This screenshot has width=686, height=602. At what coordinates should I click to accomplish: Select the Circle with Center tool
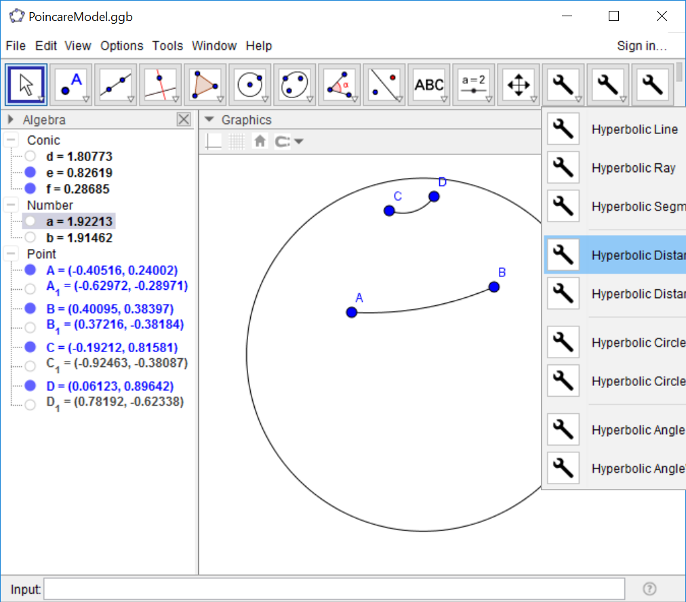[249, 83]
